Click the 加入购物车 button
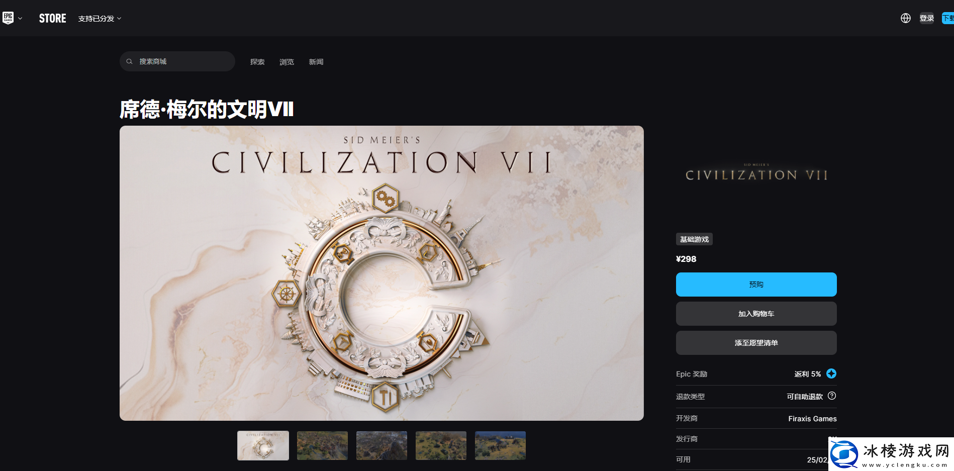 (756, 314)
